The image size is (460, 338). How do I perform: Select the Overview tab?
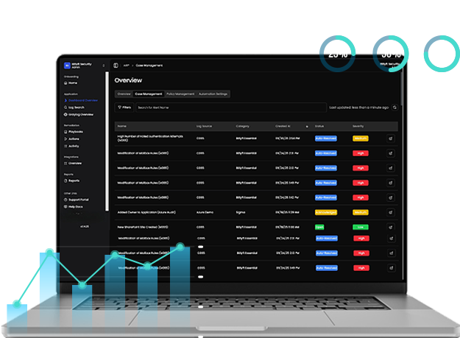pos(124,94)
